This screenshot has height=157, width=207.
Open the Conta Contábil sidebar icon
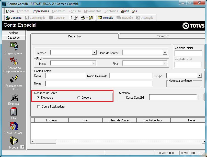(14, 126)
